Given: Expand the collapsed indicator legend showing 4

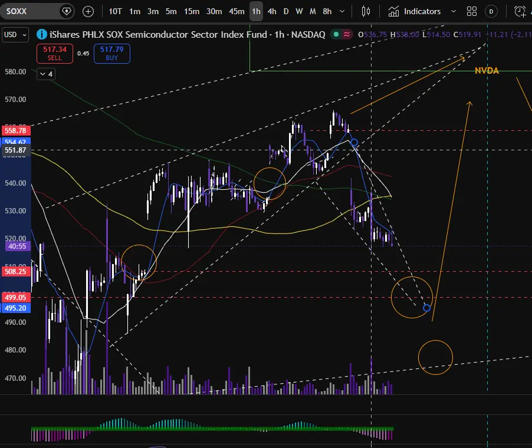Looking at the screenshot, I should tap(46, 74).
